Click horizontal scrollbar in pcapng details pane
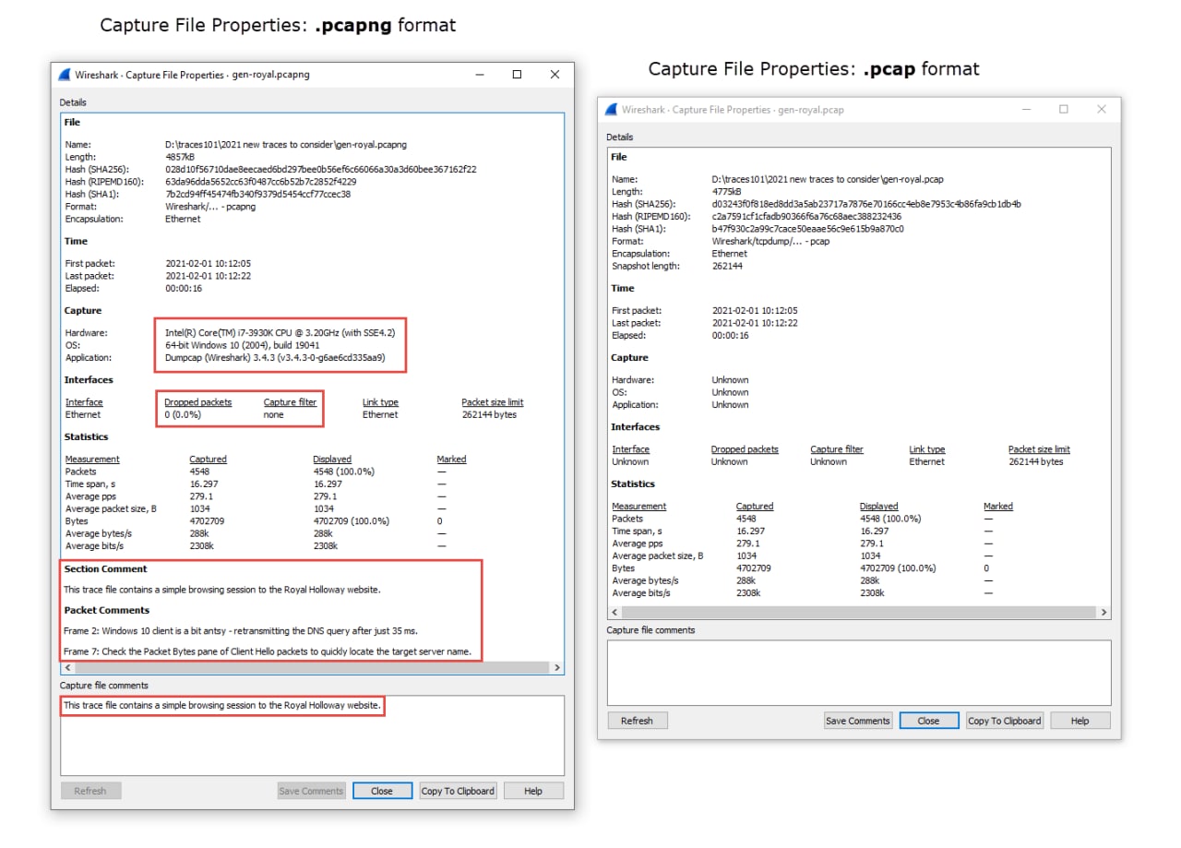Viewport: 1181px width, 848px height. pos(313,667)
